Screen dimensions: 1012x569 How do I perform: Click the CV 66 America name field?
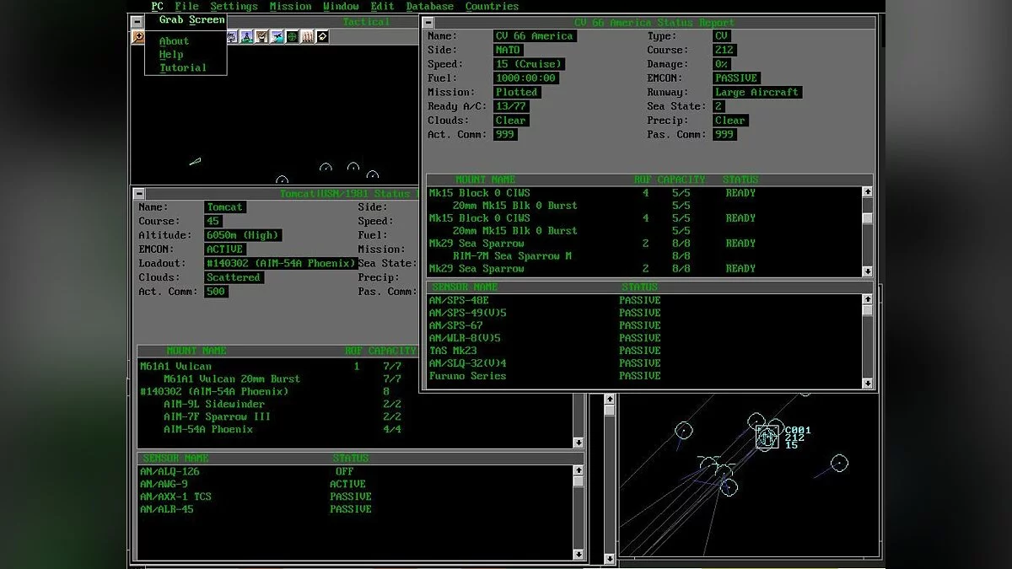(535, 36)
